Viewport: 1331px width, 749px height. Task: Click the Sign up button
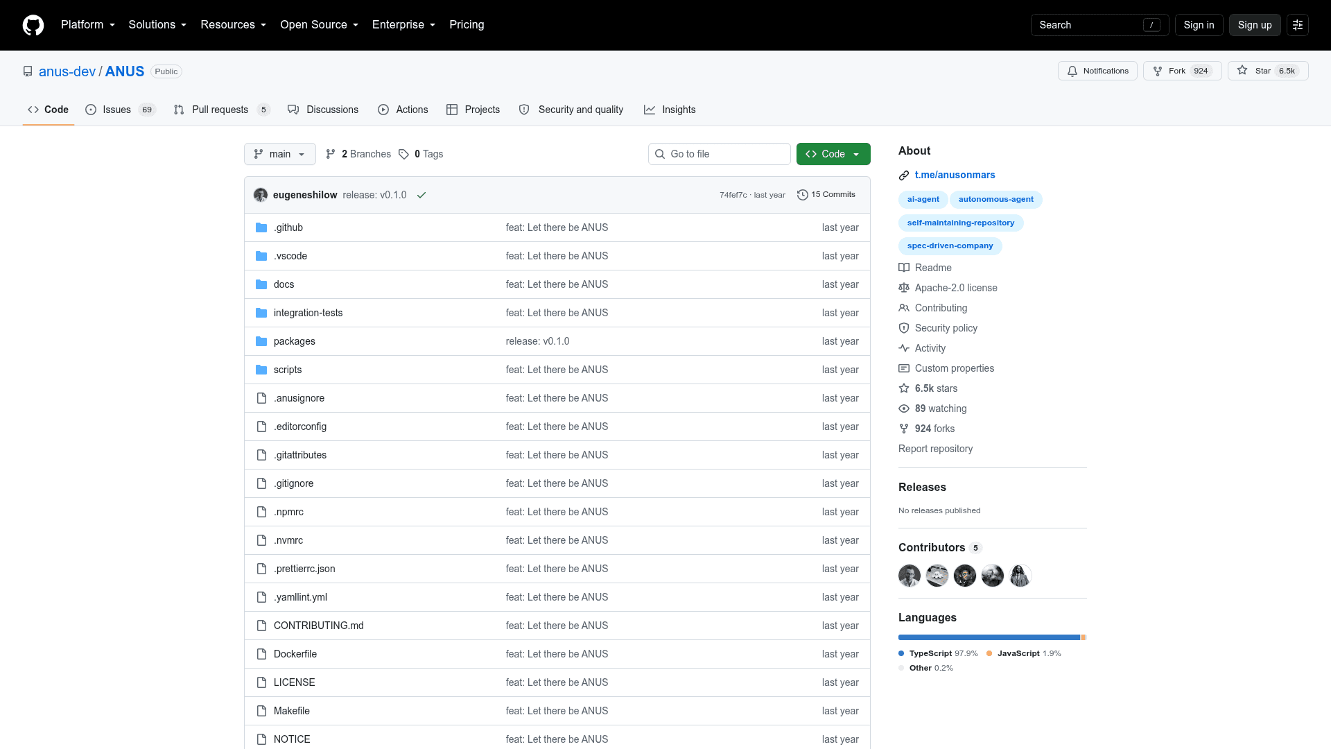click(1255, 25)
